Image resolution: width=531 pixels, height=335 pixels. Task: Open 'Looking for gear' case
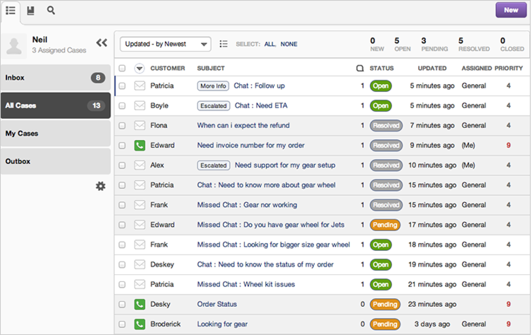222,324
